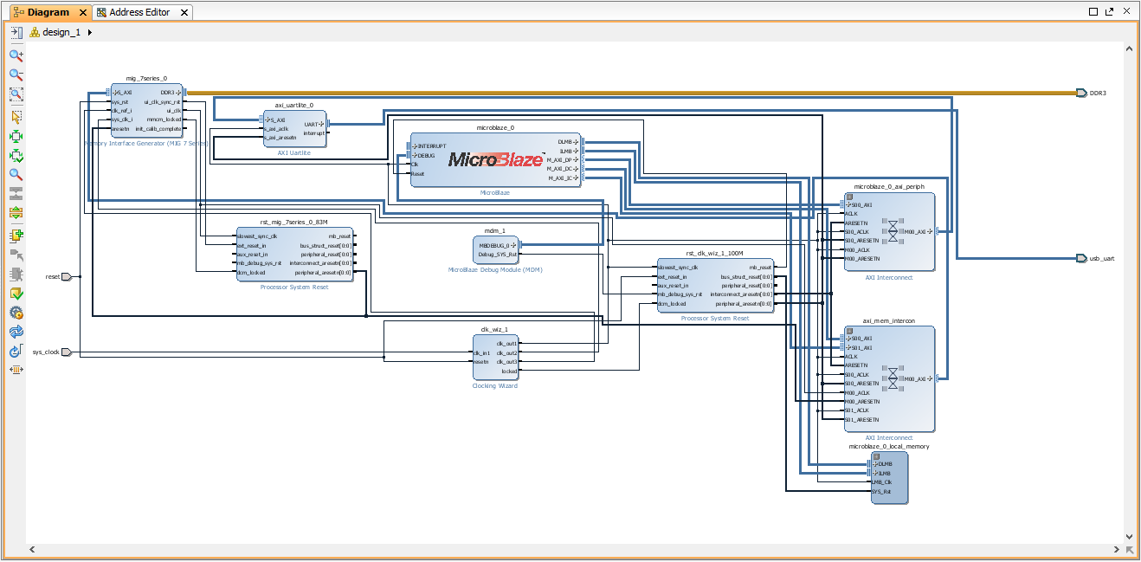This screenshot has width=1141, height=562.
Task: Click the horizontal scrollbar left arrow
Action: (x=33, y=549)
